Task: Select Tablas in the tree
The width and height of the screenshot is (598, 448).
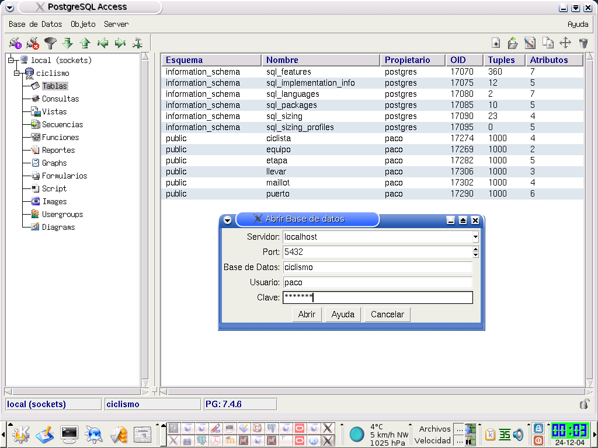Action: (54, 86)
